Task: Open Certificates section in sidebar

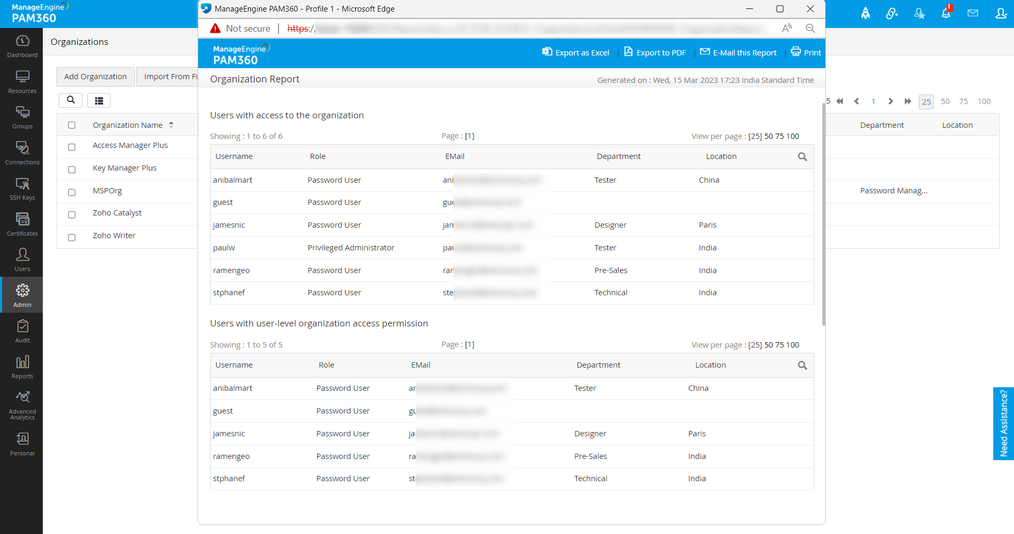Action: point(22,224)
